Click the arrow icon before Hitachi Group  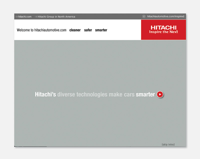click(36, 17)
